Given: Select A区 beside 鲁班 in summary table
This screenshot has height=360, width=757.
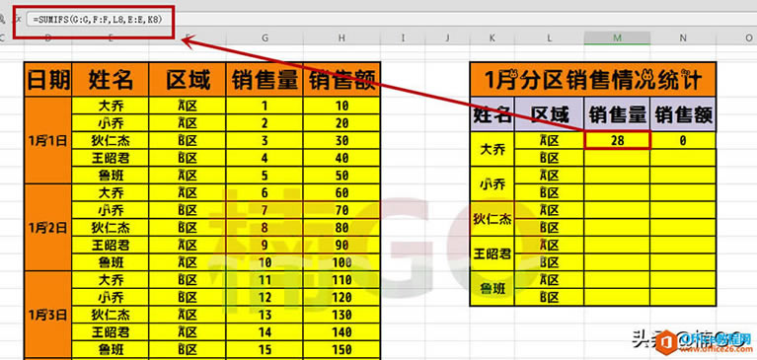Looking at the screenshot, I should point(550,279).
